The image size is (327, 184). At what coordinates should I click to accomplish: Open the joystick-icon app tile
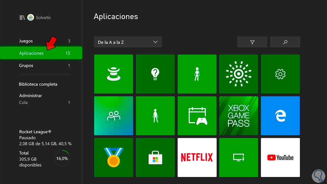point(114,74)
